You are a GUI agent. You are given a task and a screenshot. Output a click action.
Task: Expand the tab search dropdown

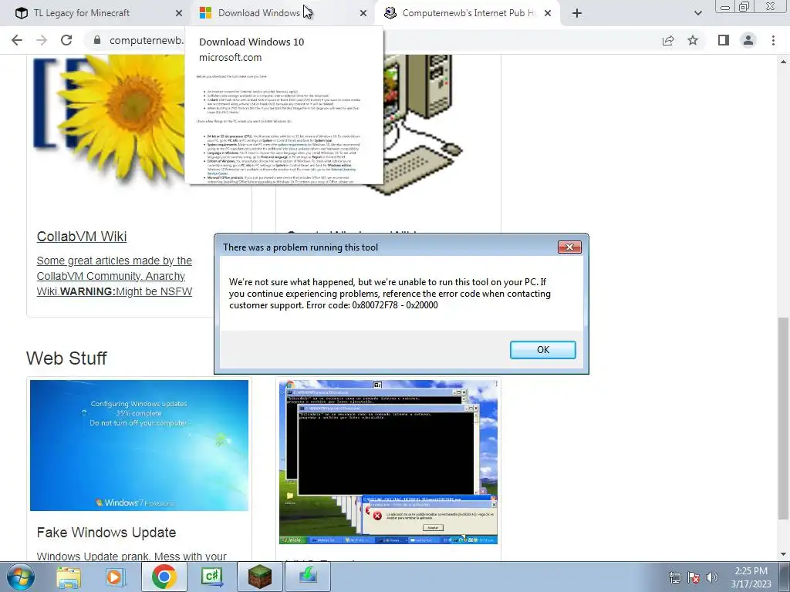[697, 14]
